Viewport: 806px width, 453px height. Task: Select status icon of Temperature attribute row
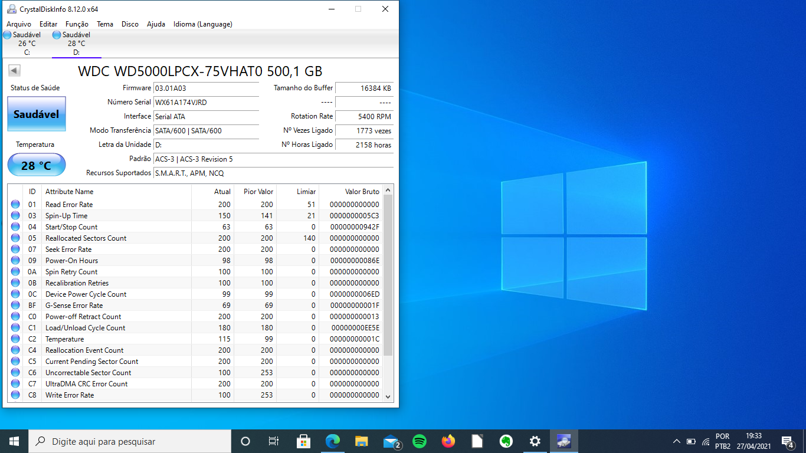click(x=15, y=339)
